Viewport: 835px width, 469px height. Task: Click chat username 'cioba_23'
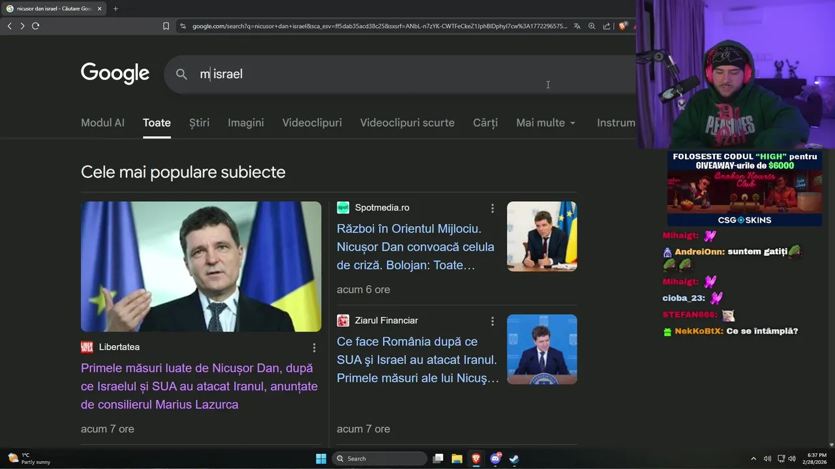tap(684, 298)
